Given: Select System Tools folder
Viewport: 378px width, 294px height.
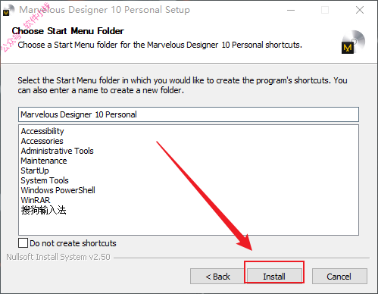Looking at the screenshot, I should click(x=45, y=180).
